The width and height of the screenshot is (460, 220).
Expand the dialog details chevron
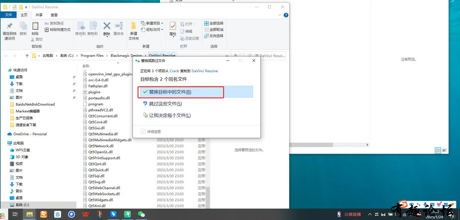143,132
